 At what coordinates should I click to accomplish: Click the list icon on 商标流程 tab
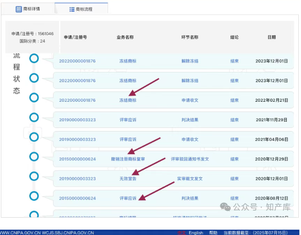72,9
